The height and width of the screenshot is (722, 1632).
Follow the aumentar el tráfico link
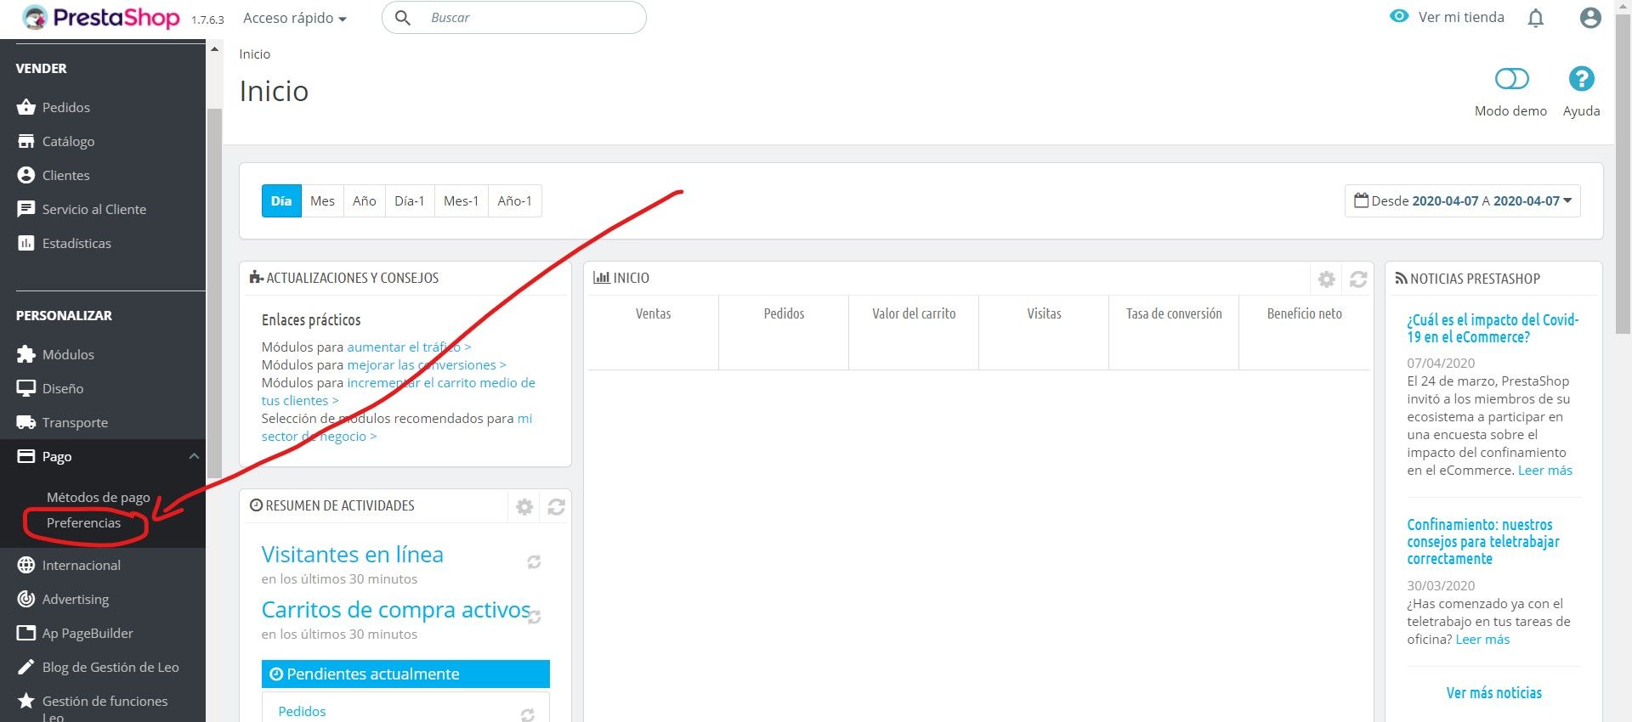click(x=409, y=347)
